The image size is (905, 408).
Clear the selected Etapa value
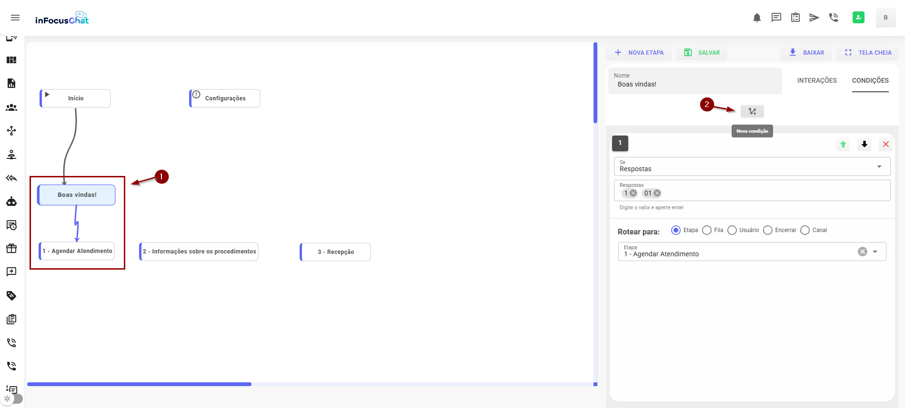click(863, 252)
